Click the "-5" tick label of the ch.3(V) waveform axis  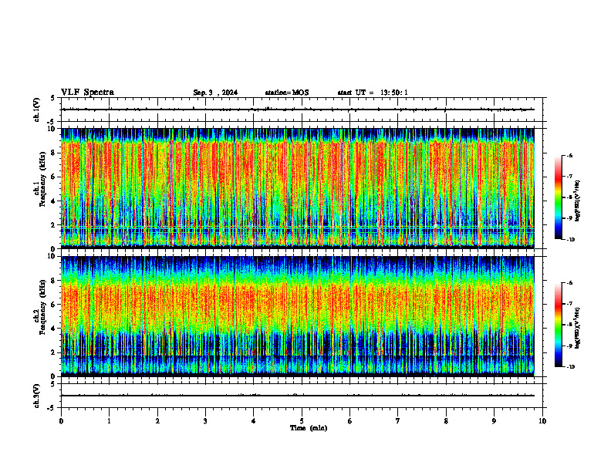pos(52,408)
